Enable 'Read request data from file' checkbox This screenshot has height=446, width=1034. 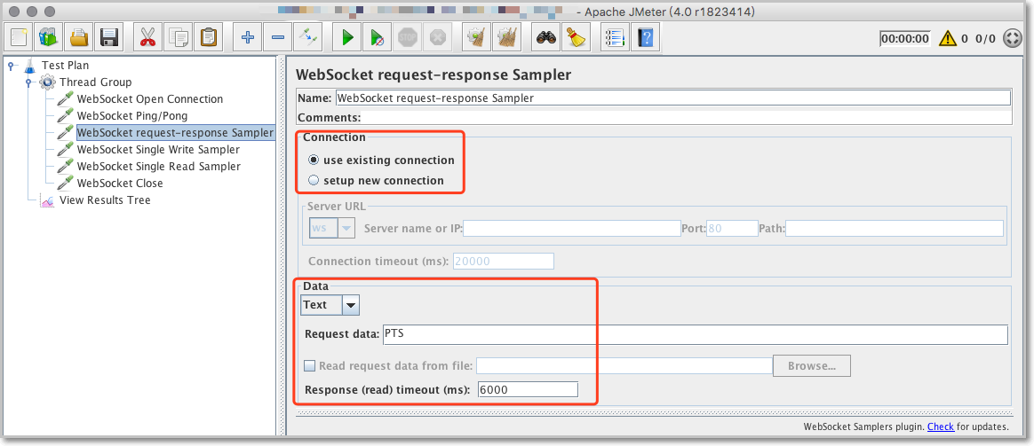pyautogui.click(x=309, y=365)
